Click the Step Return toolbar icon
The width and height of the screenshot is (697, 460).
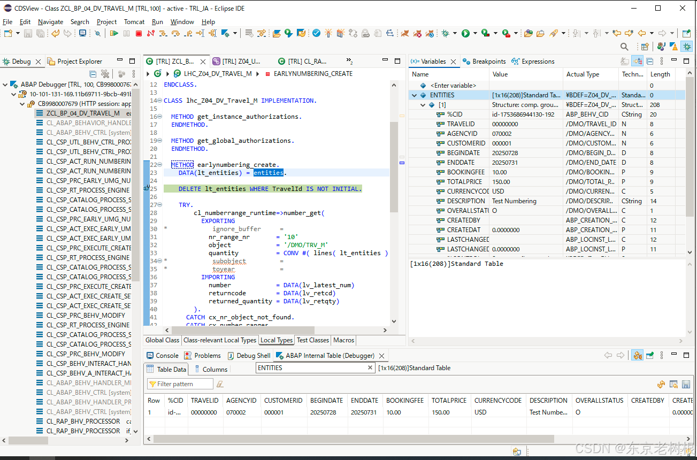click(188, 33)
